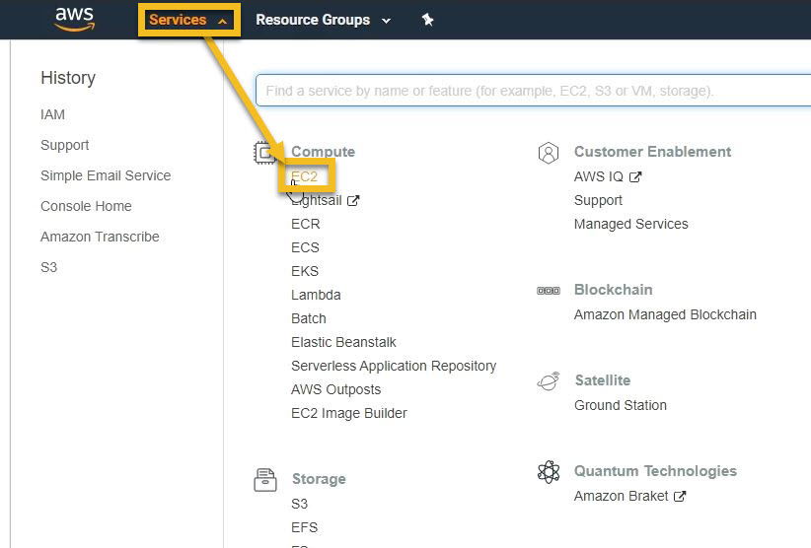Open IAM from History
The image size is (811, 548).
tap(52, 114)
